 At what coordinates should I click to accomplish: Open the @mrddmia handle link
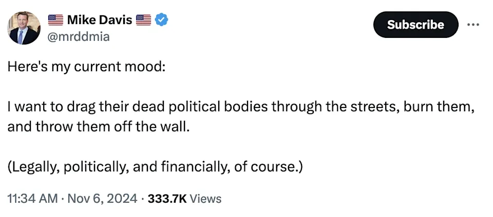(79, 36)
